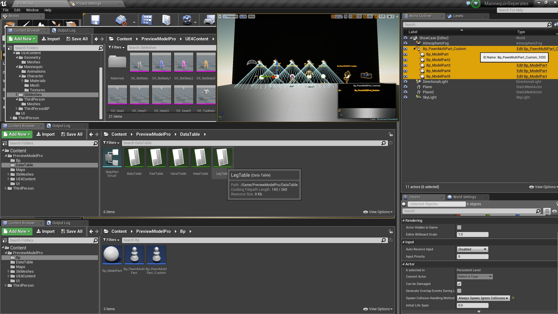
Task: Hide the DirectionalLight actor with its eye icon
Action: click(x=405, y=82)
